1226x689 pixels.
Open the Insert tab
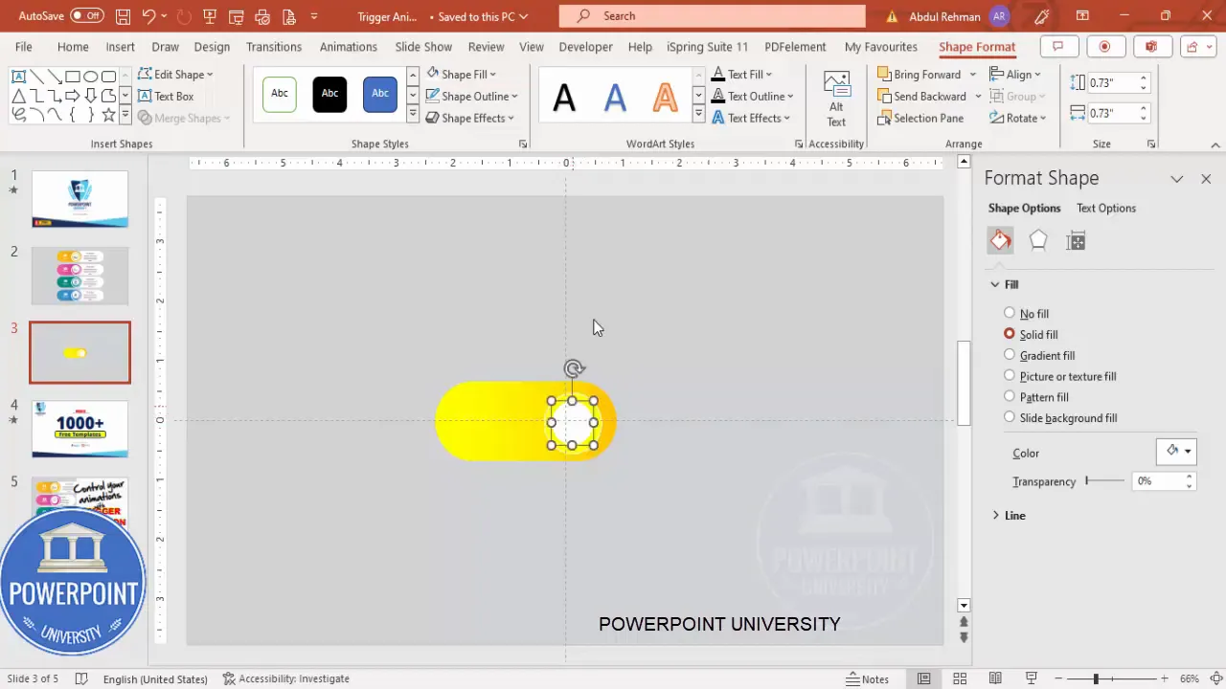point(120,46)
